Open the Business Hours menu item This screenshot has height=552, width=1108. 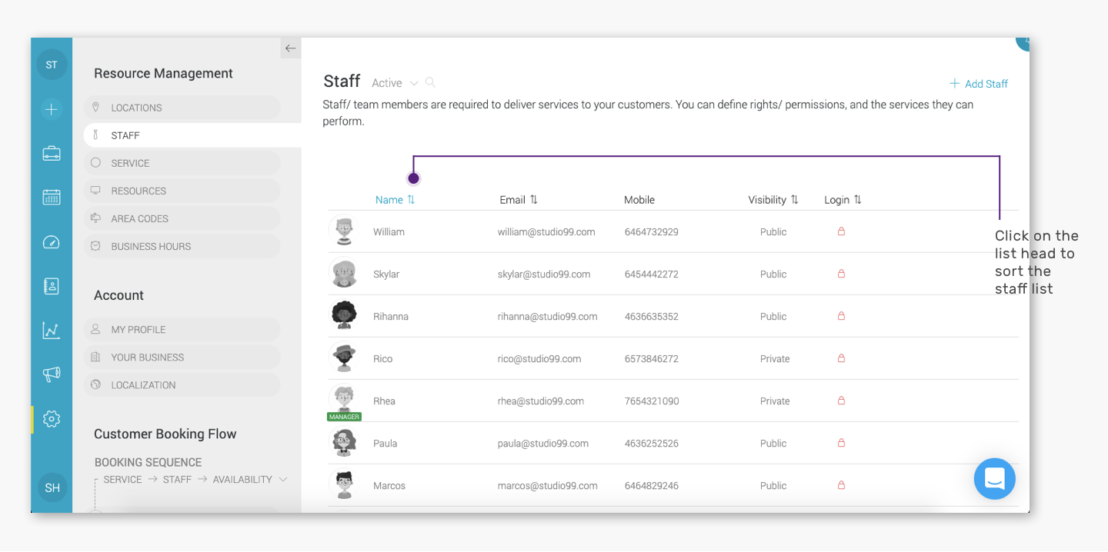tap(182, 246)
